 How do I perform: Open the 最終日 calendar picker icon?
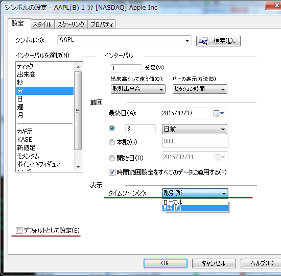click(x=219, y=113)
